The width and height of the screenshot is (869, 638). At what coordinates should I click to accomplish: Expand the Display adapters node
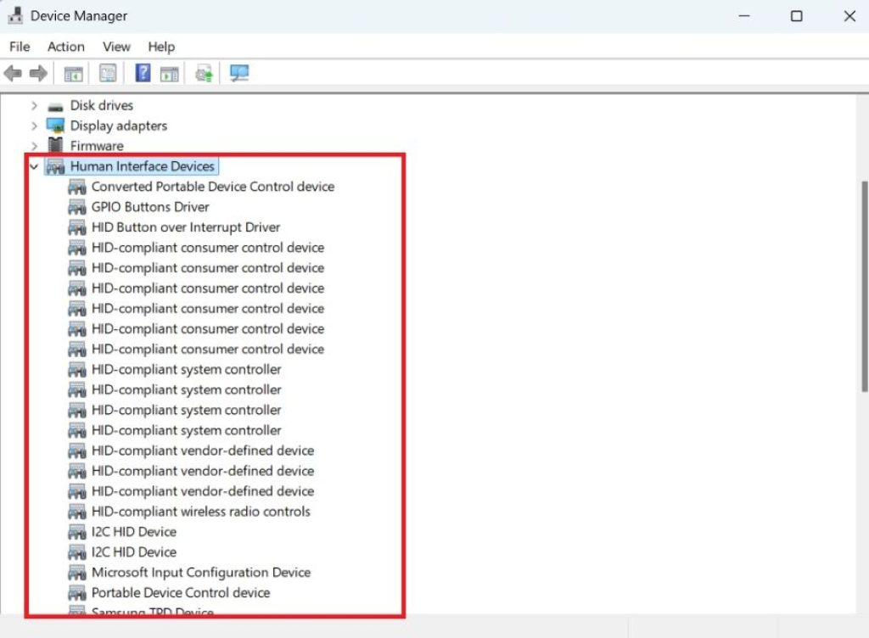pyautogui.click(x=34, y=126)
